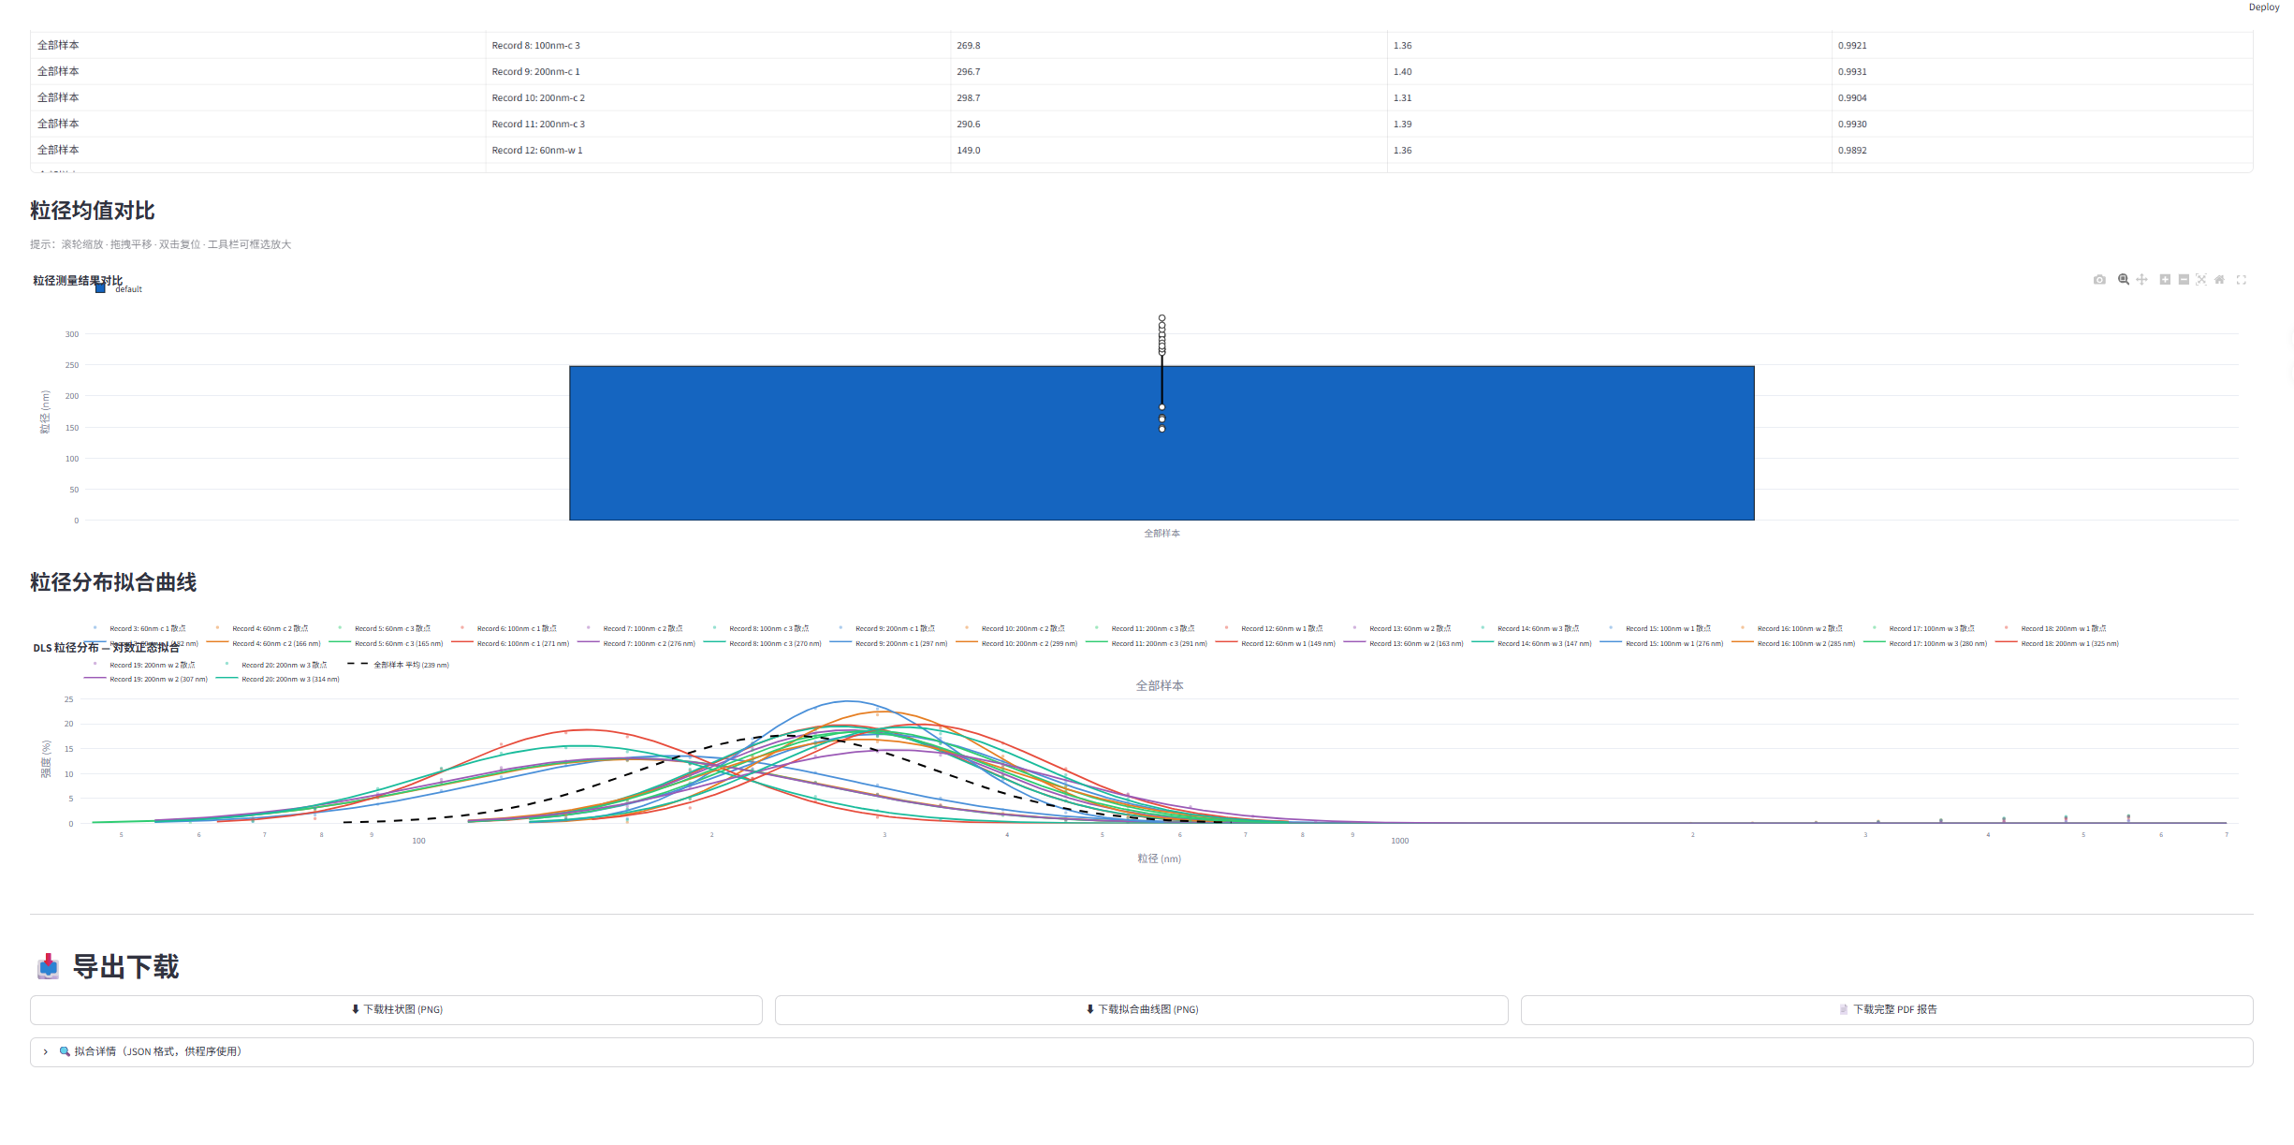Image resolution: width=2294 pixels, height=1145 pixels.
Task: Click the value 1.31 in table
Action: (1609, 98)
